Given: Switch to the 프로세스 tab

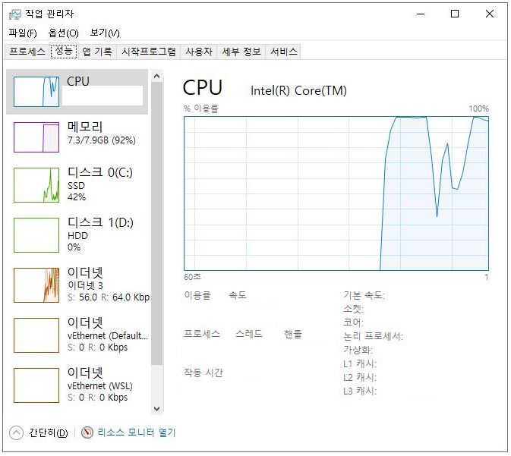Looking at the screenshot, I should tap(27, 52).
